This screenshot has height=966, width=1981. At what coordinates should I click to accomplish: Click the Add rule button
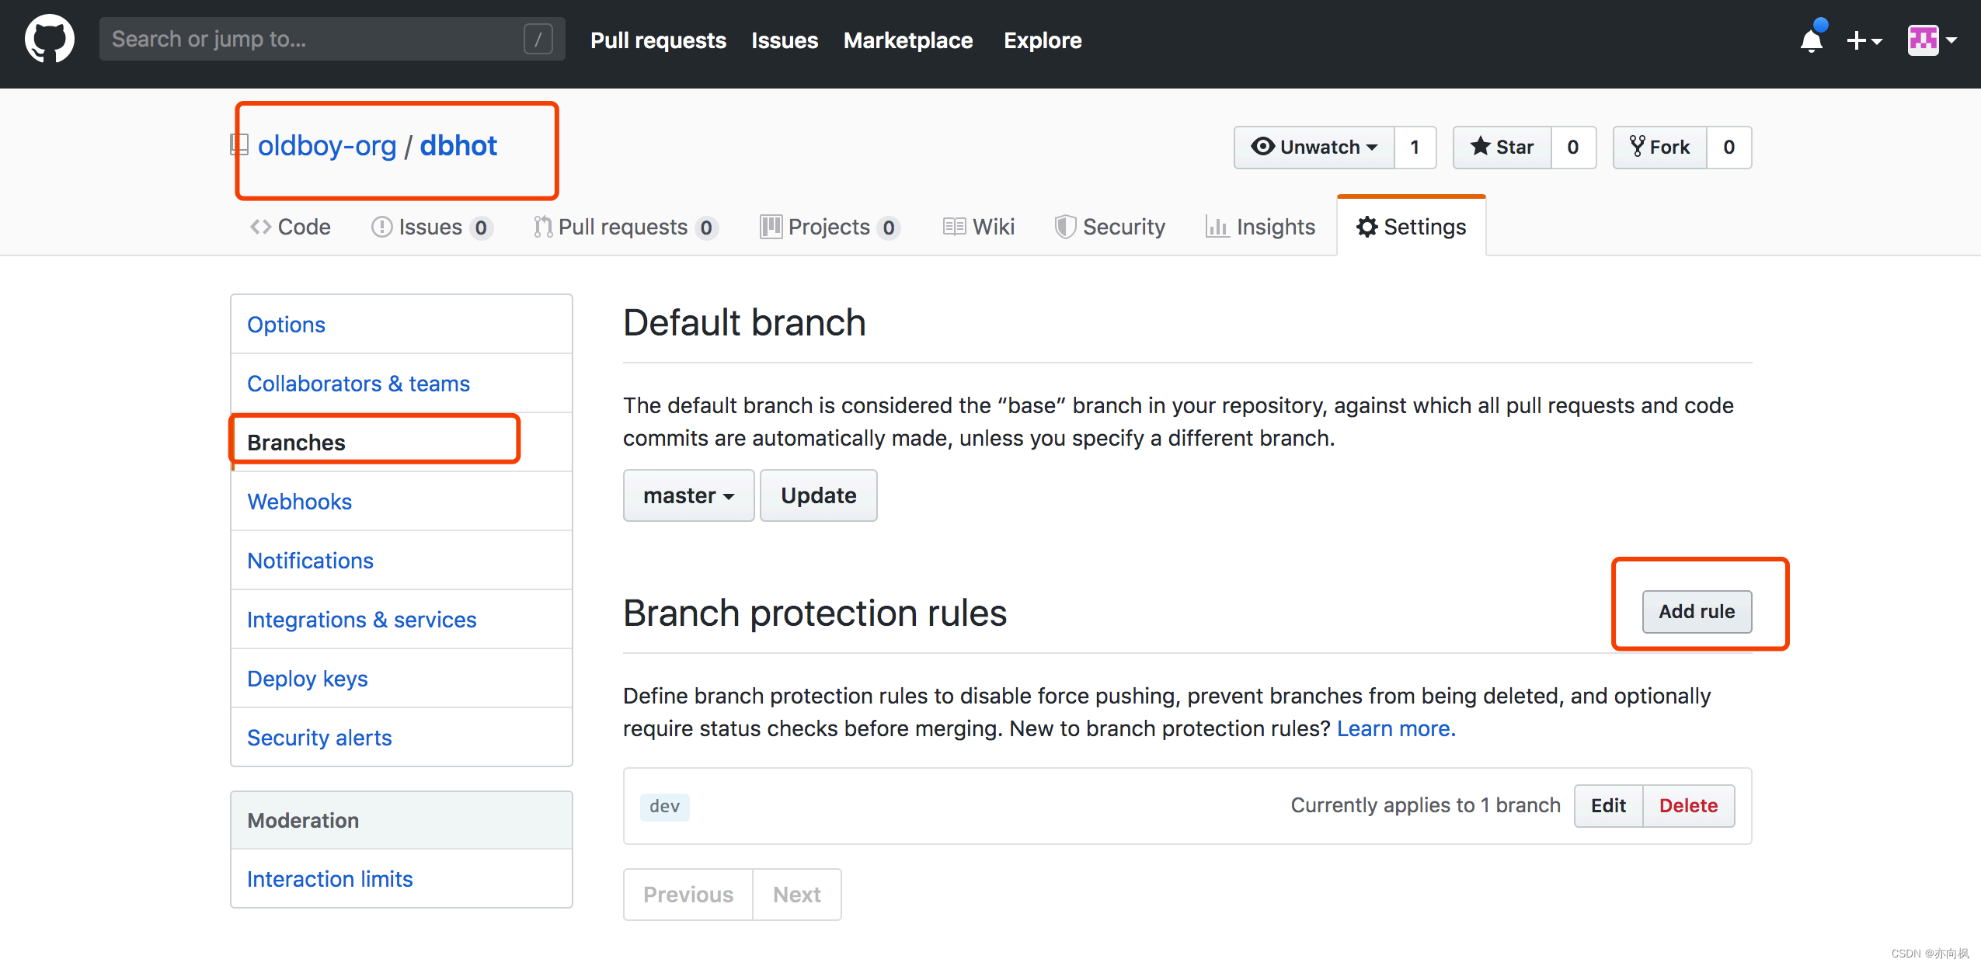1697,612
